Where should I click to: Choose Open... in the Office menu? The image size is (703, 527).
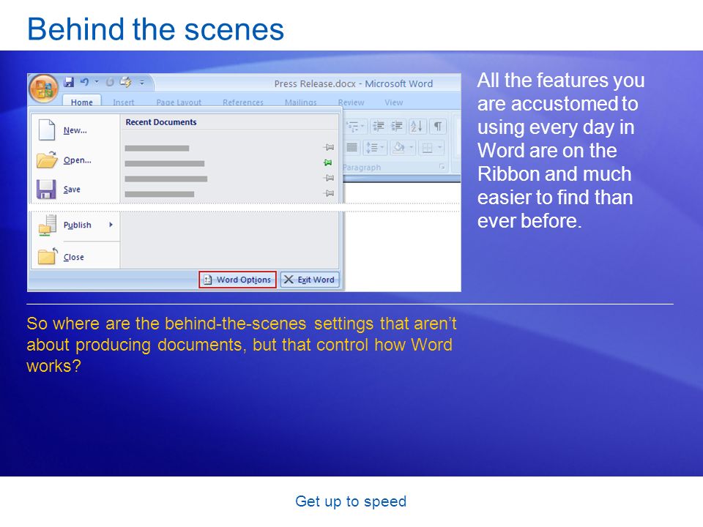point(75,160)
